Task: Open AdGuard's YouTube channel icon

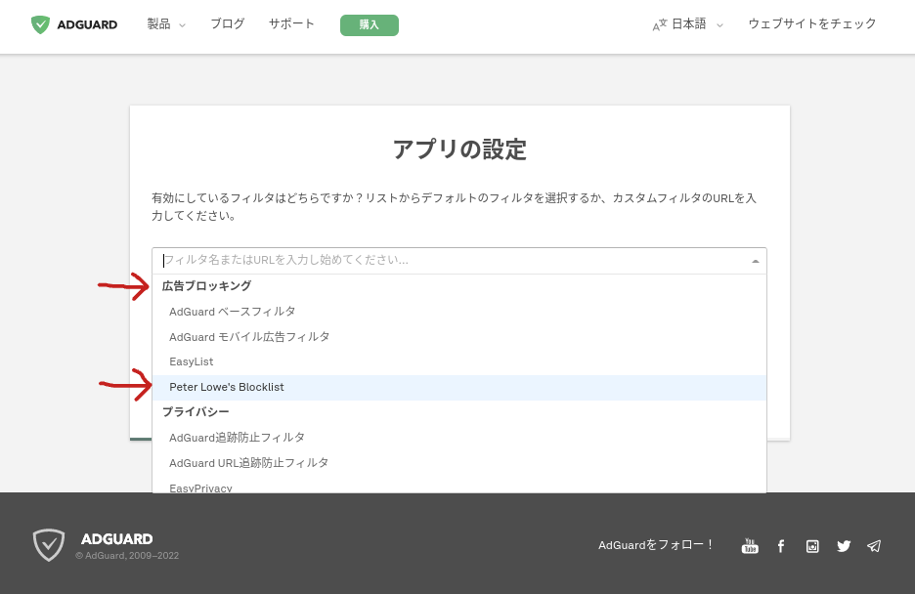Action: (x=750, y=546)
